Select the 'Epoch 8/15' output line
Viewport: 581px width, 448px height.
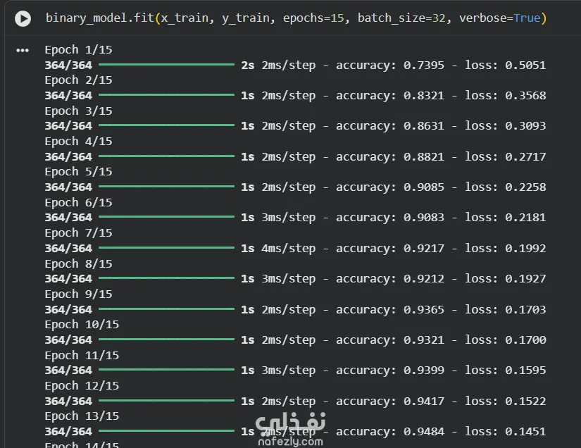[79, 263]
